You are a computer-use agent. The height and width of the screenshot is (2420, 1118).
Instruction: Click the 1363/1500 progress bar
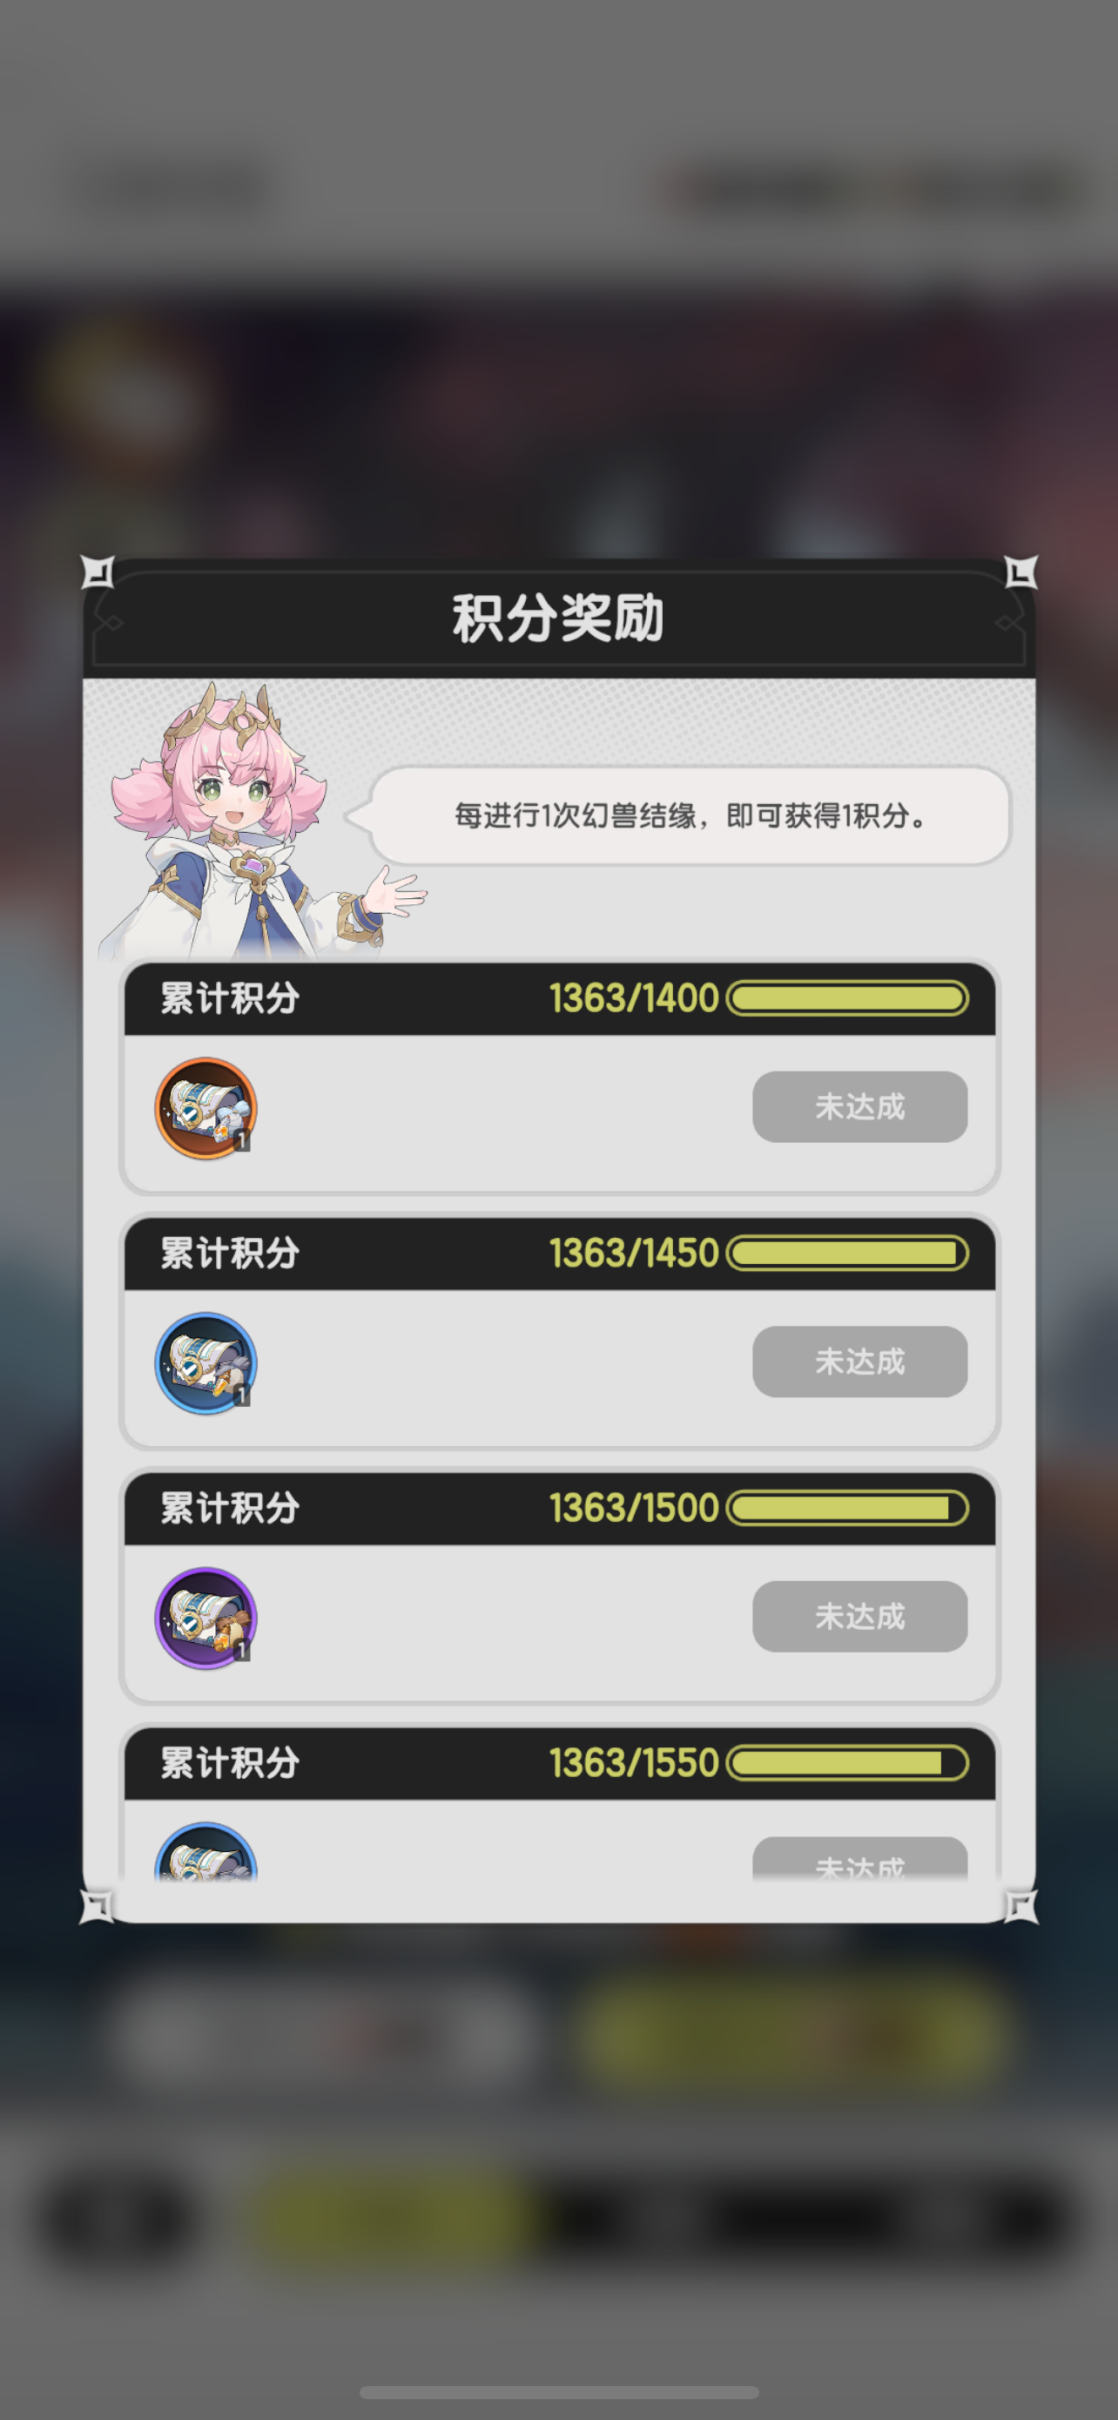point(848,1508)
